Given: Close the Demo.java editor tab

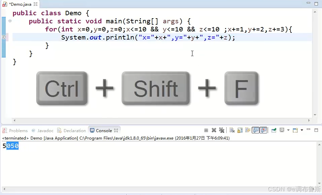Looking at the screenshot, I should point(36,4).
